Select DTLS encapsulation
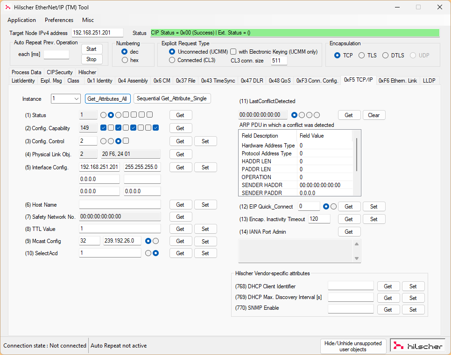 pos(386,55)
